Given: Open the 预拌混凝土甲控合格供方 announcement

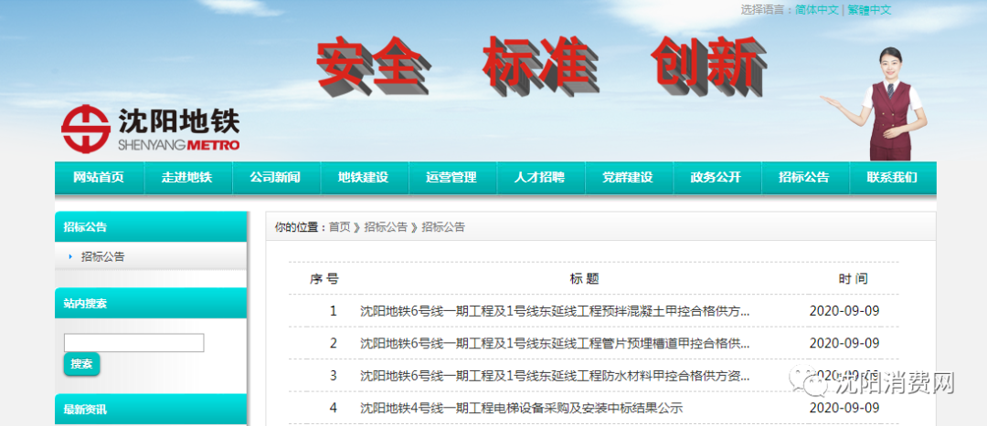Looking at the screenshot, I should 555,311.
